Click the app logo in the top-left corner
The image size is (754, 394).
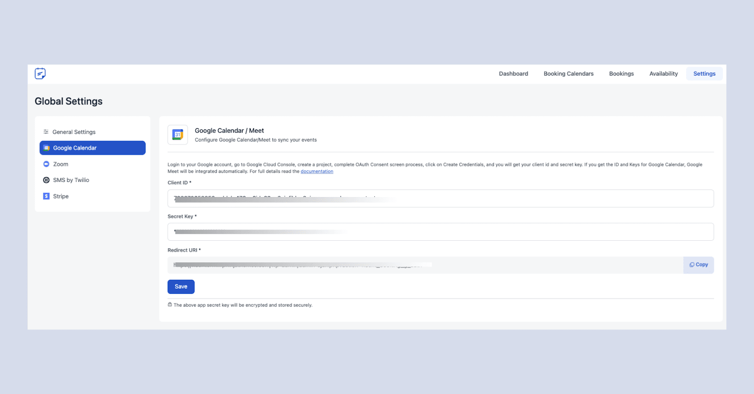coord(40,73)
